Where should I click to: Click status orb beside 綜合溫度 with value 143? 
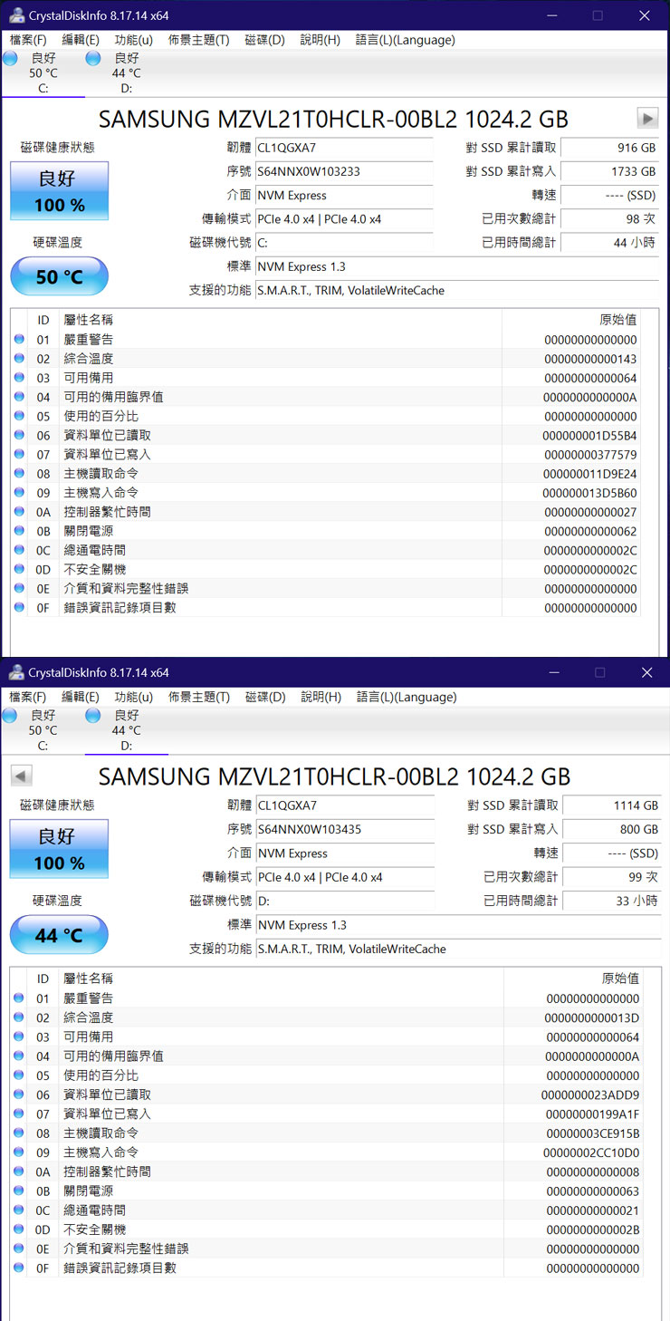(x=20, y=359)
